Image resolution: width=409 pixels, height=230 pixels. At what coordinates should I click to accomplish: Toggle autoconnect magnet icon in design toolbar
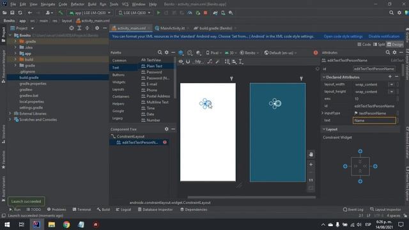tap(188, 62)
